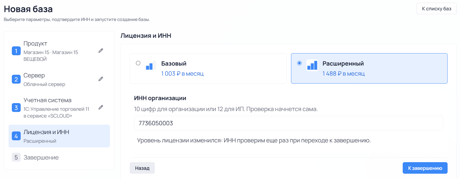Open the Сервер step in sidebar
The width and height of the screenshot is (460, 179).
(59, 79)
